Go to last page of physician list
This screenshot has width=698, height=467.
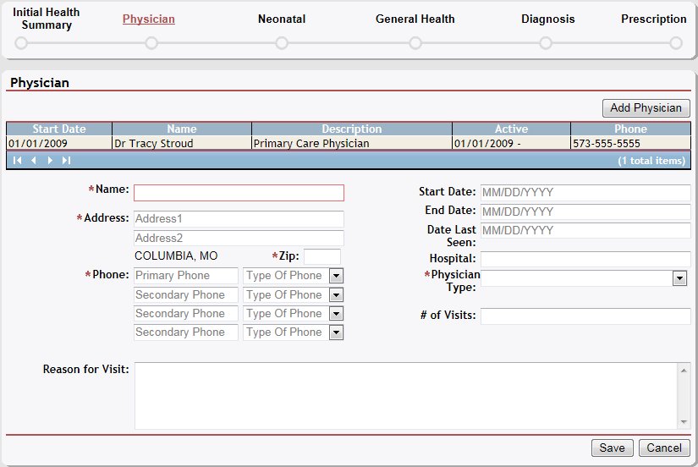(x=66, y=161)
